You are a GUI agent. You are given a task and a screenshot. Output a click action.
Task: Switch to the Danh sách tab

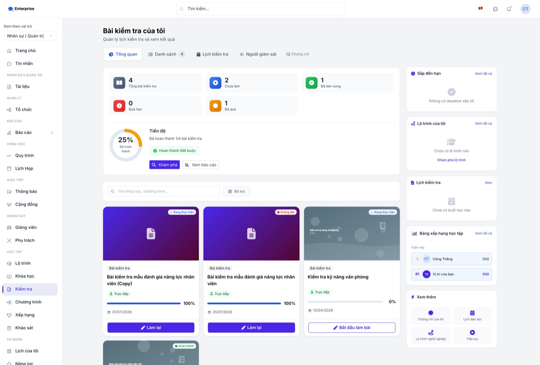tap(167, 54)
